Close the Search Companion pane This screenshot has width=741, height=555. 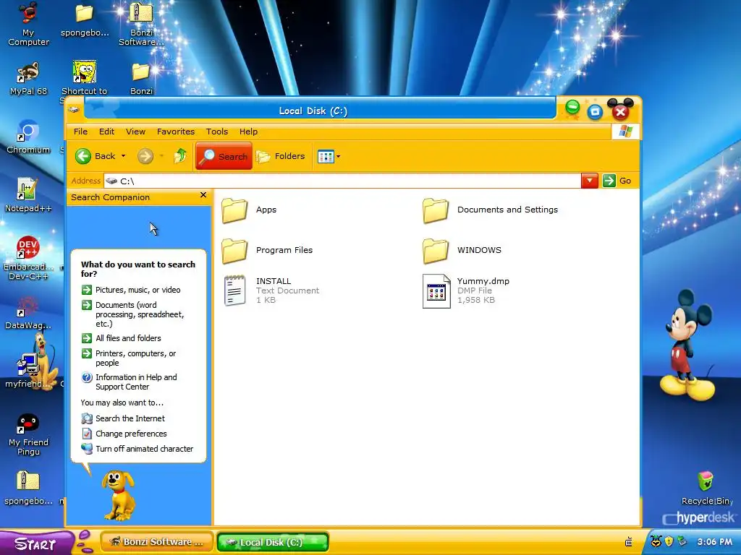point(203,195)
